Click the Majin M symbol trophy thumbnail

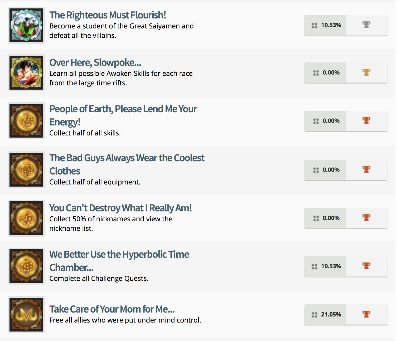[x=26, y=315]
